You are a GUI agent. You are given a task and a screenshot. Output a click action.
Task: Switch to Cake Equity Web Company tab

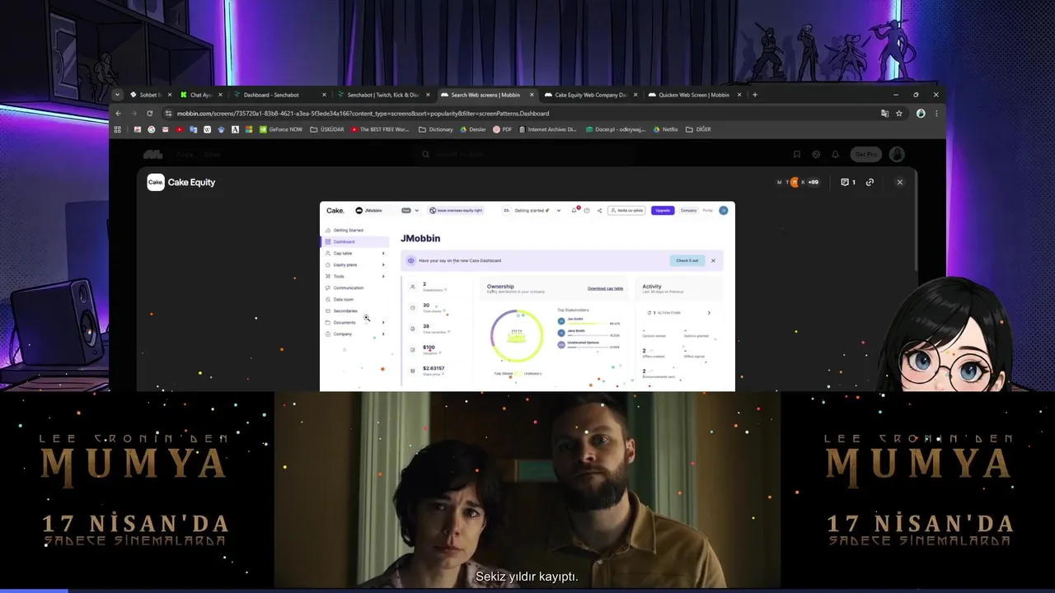pyautogui.click(x=589, y=95)
